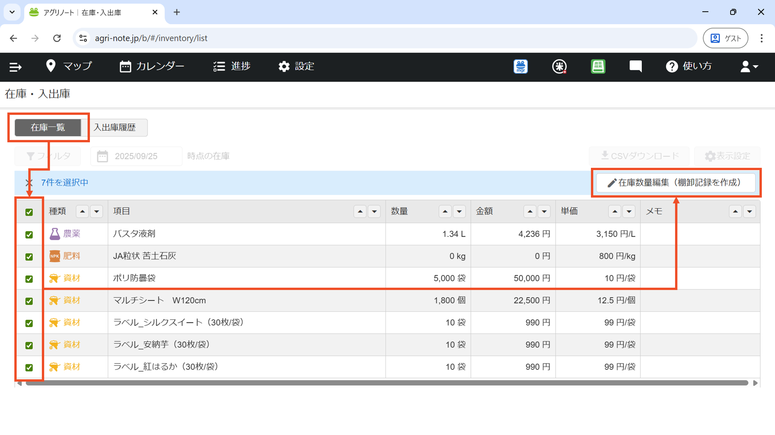Open カレンダー from top navigation
The image size is (775, 435).
point(152,66)
